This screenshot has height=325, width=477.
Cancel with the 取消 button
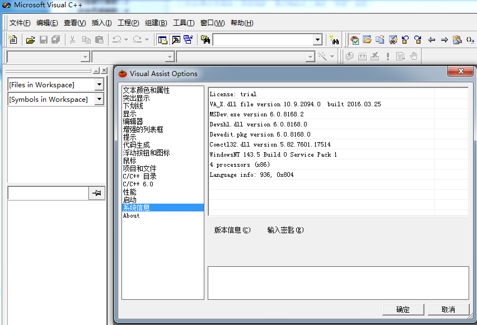(448, 309)
